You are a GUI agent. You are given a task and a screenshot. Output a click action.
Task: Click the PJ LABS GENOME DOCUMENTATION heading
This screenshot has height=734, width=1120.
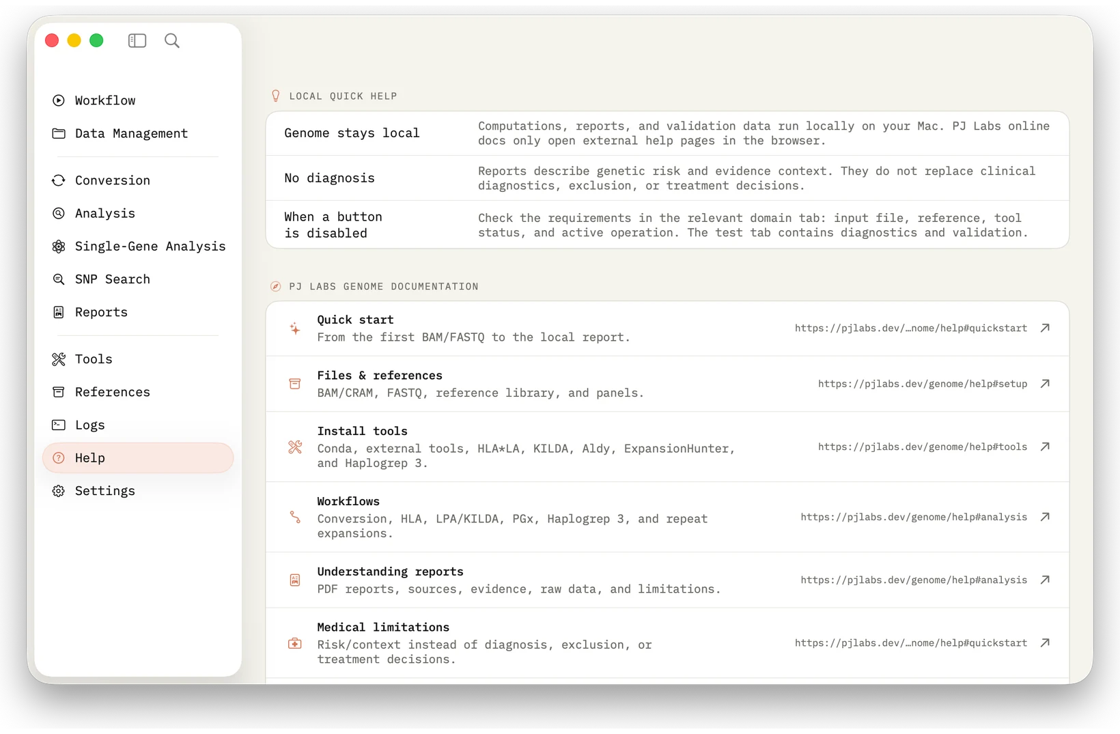(x=384, y=287)
